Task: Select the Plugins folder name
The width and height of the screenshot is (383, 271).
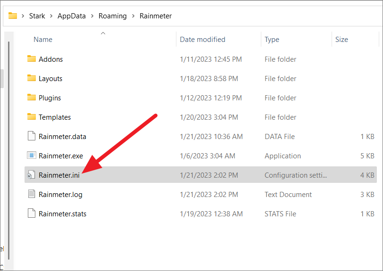Action: [x=50, y=98]
